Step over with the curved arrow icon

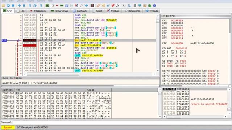[35, 6]
